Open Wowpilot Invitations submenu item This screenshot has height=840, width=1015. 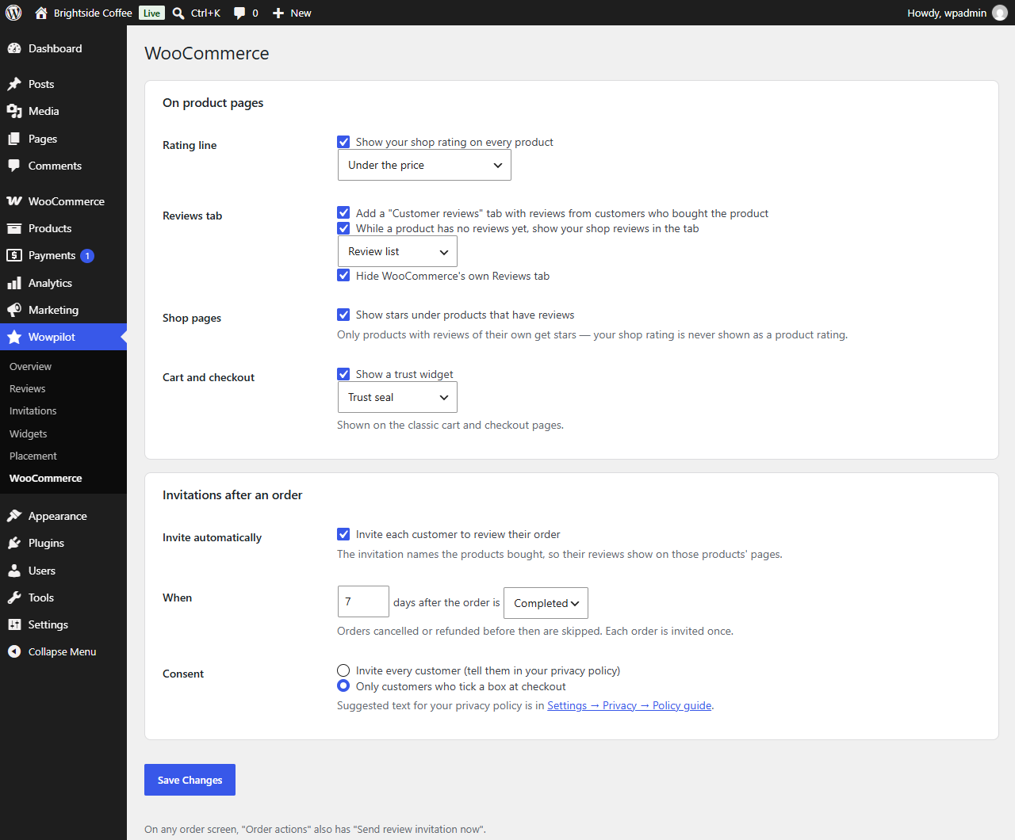click(33, 410)
